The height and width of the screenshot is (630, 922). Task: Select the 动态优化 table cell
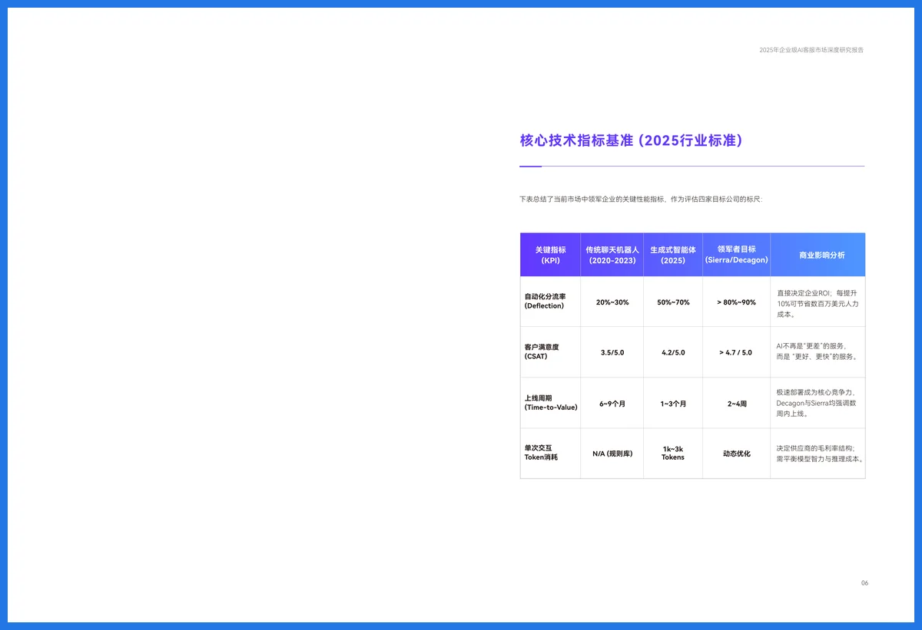pyautogui.click(x=735, y=453)
